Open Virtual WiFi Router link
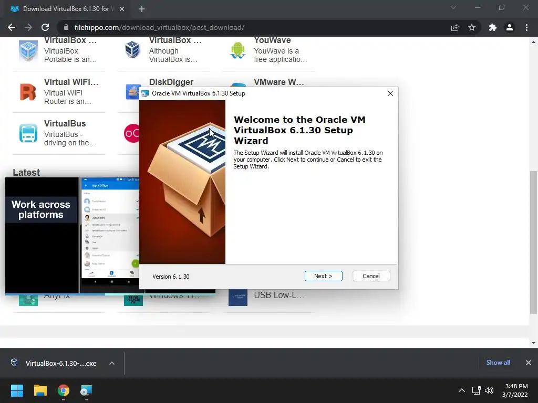 coord(71,82)
